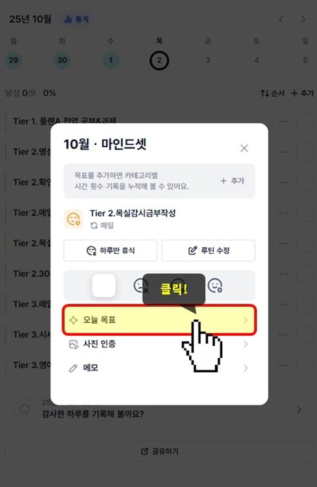Click the routine emoji icon

tap(73, 219)
